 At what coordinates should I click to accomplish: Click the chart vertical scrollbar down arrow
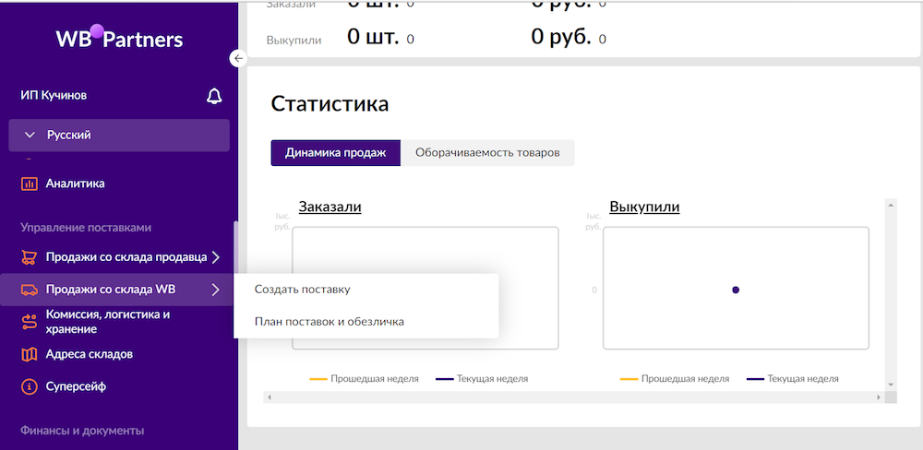coord(891,385)
